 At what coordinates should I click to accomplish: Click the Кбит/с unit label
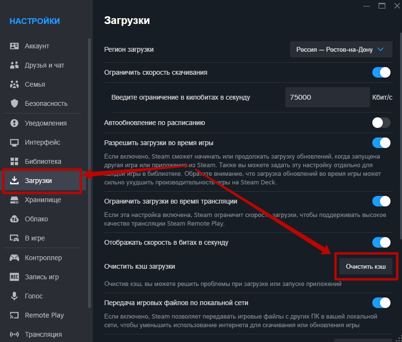click(x=382, y=97)
